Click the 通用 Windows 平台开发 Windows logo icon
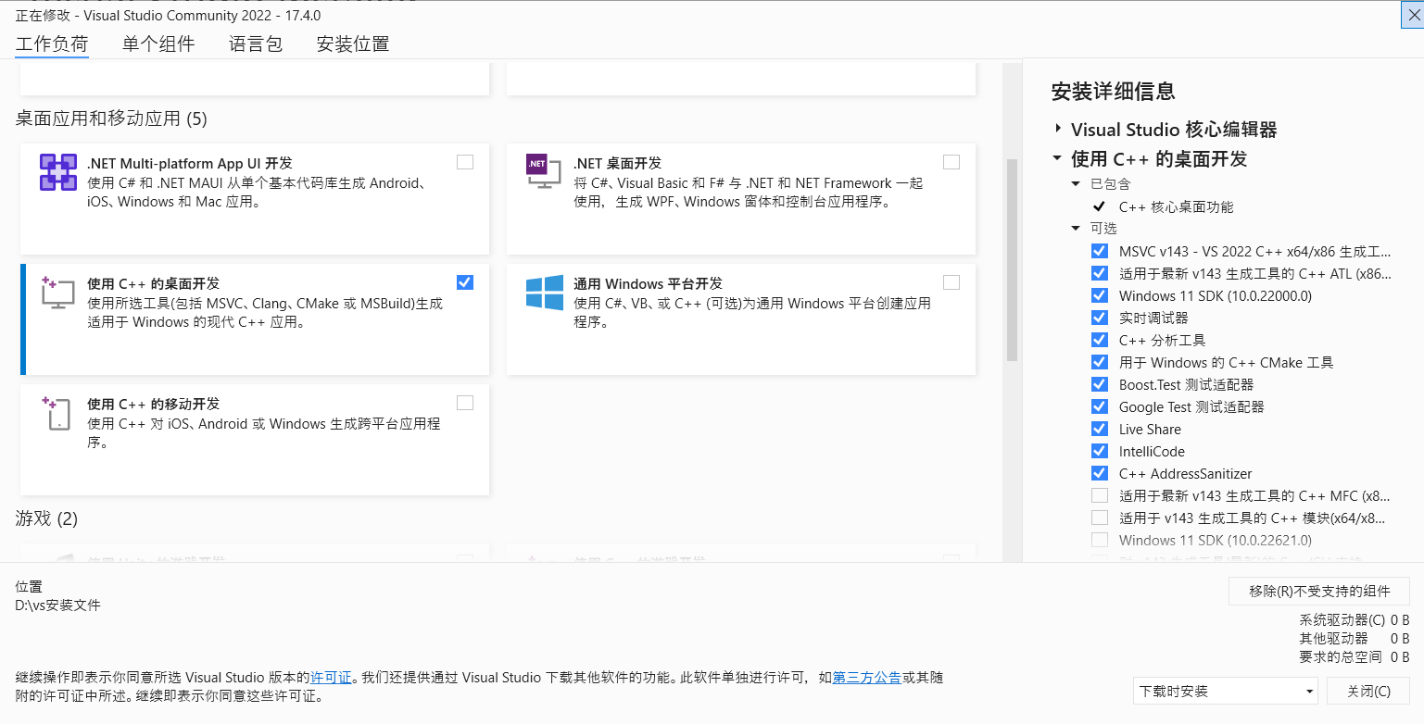The width and height of the screenshot is (1424, 724). pyautogui.click(x=544, y=292)
